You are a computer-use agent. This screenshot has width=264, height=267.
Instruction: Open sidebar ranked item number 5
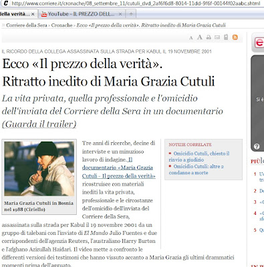[259, 230]
